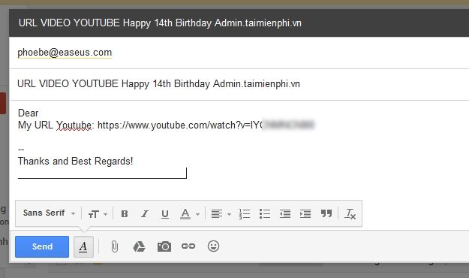Viewport: 469px width, 278px height.
Task: Open the text size dropdown
Action: coord(98,214)
